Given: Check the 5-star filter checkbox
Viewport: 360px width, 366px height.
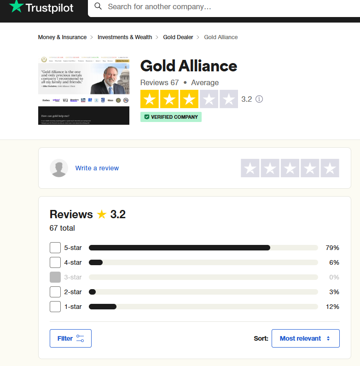Looking at the screenshot, I should point(55,248).
